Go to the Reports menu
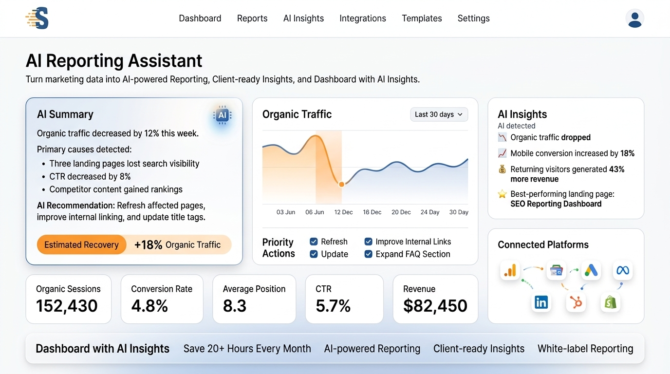 tap(252, 19)
